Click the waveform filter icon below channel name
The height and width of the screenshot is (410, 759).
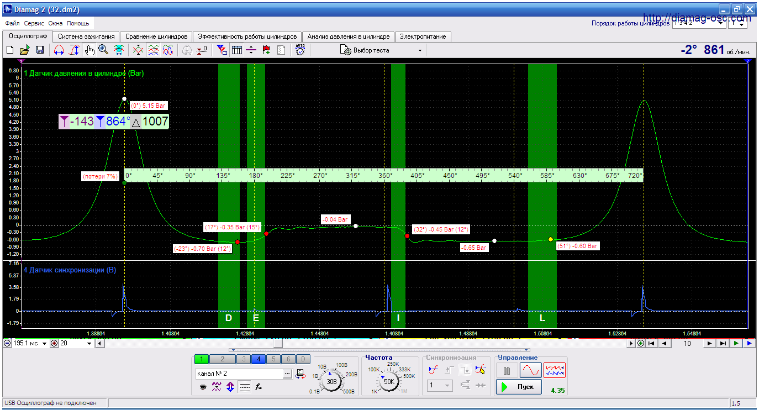click(217, 387)
